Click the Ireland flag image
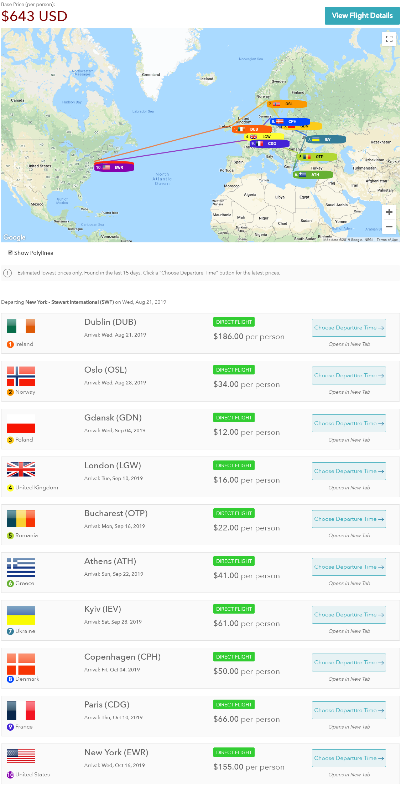The width and height of the screenshot is (401, 786). pyautogui.click(x=21, y=326)
